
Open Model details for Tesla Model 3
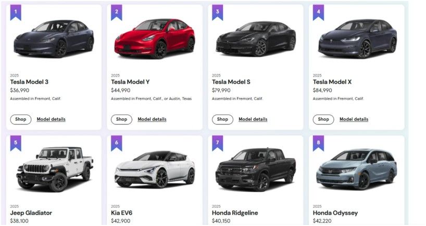(51, 119)
